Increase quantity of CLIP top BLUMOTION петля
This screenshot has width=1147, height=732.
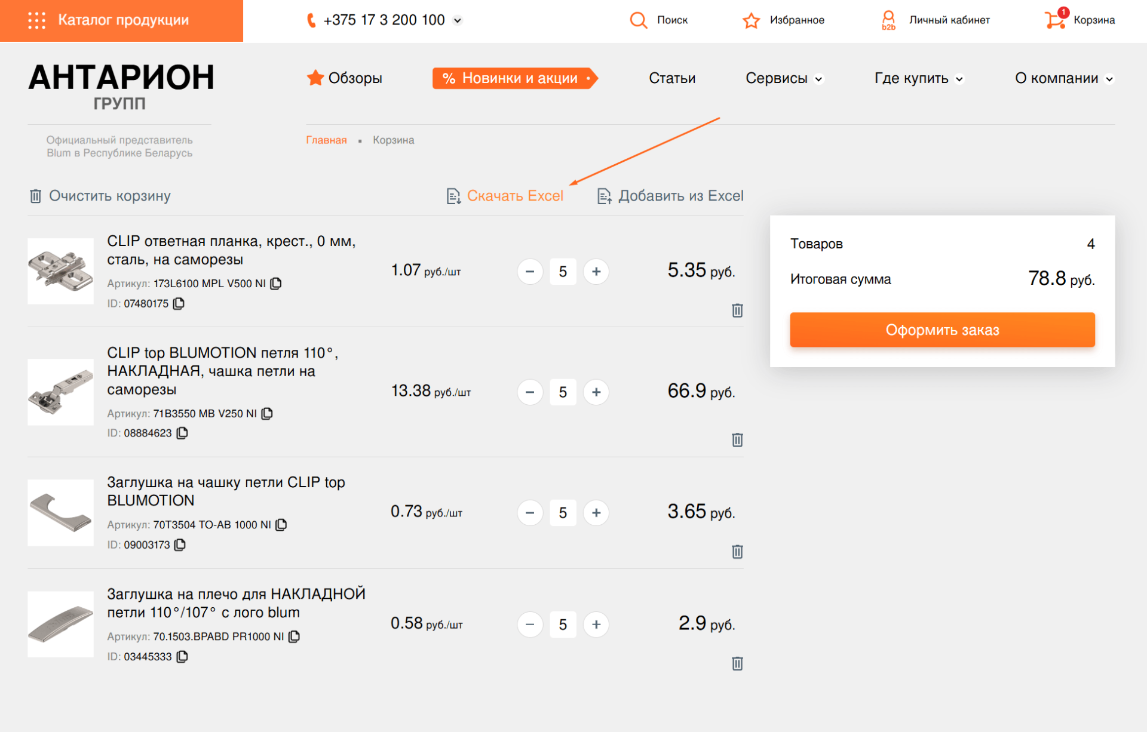[x=596, y=392]
